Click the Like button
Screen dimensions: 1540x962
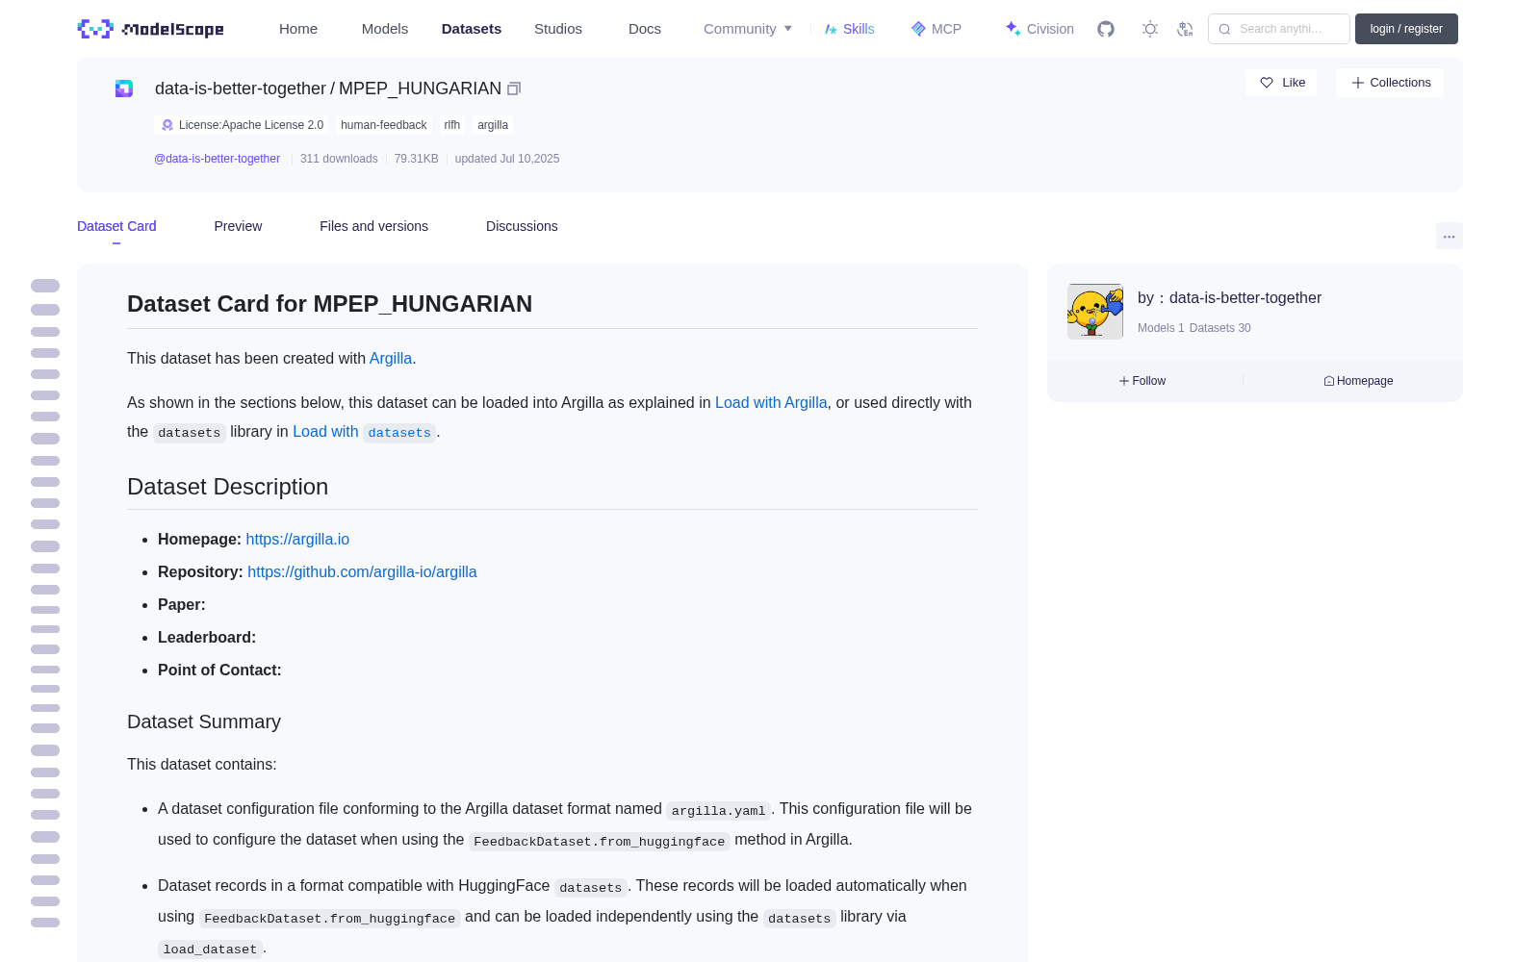1281,83
